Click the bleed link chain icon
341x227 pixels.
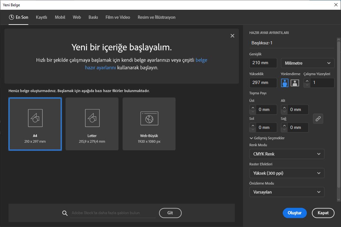pos(318,119)
